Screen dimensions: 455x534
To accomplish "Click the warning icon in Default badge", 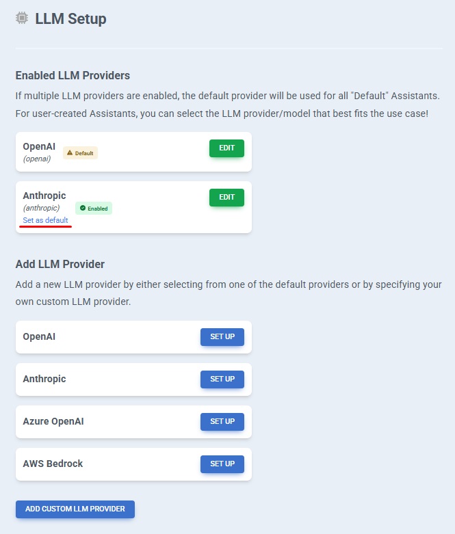I will [70, 153].
